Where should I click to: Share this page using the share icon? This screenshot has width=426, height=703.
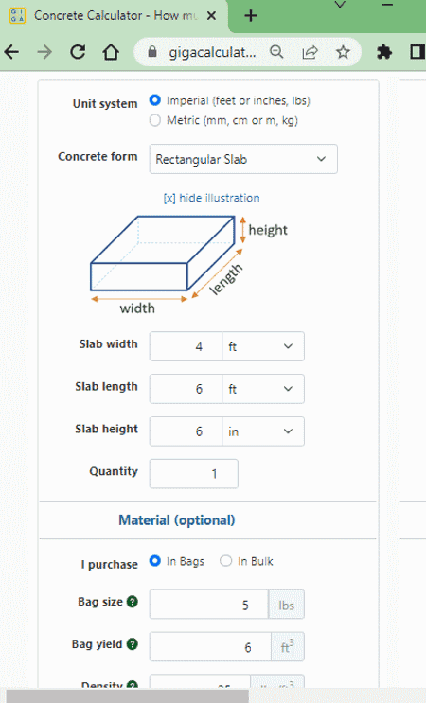point(310,52)
